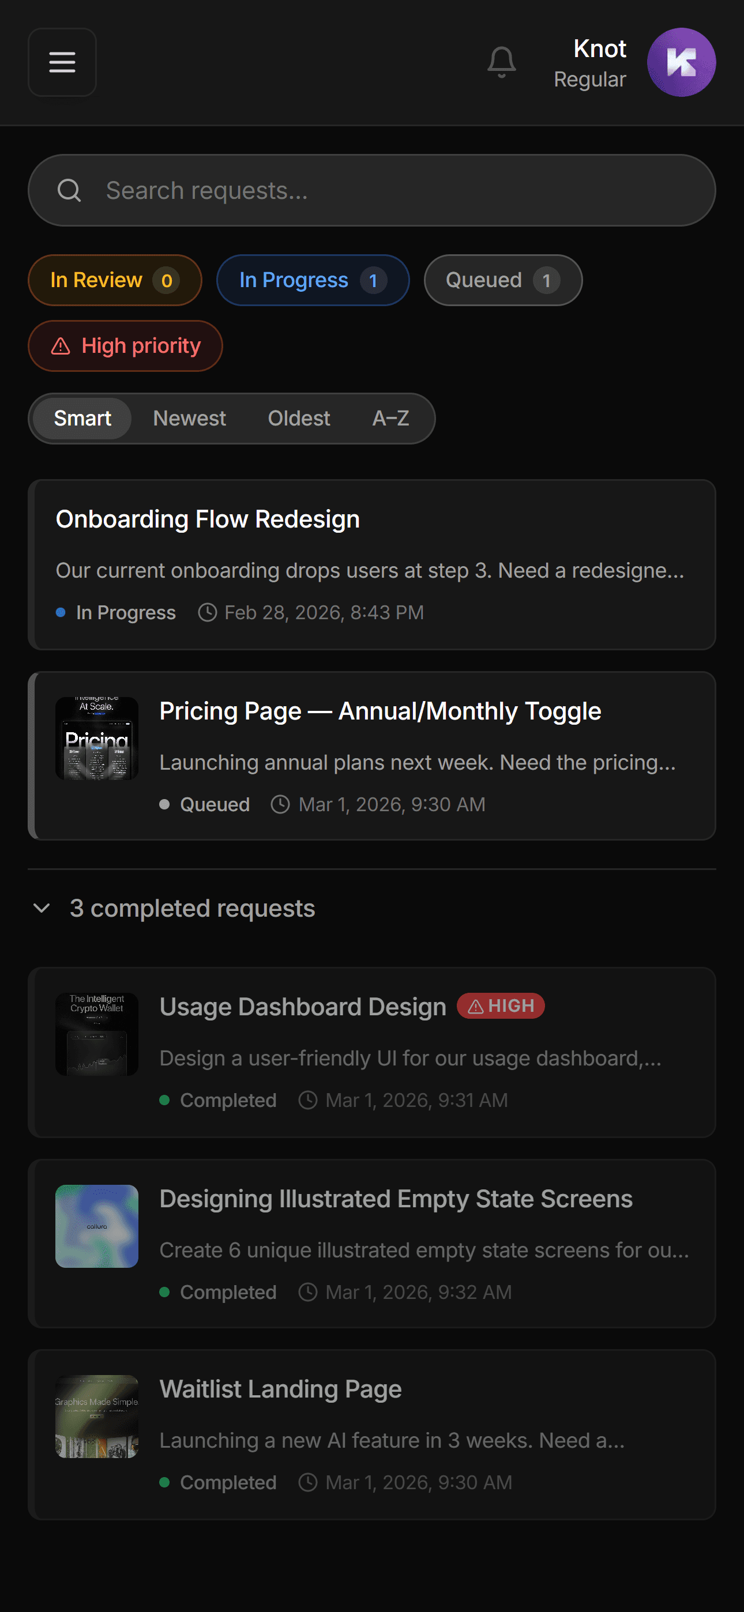This screenshot has width=744, height=1612.
Task: Open Pricing Page Annual/Monthly Toggle request
Action: coord(372,756)
